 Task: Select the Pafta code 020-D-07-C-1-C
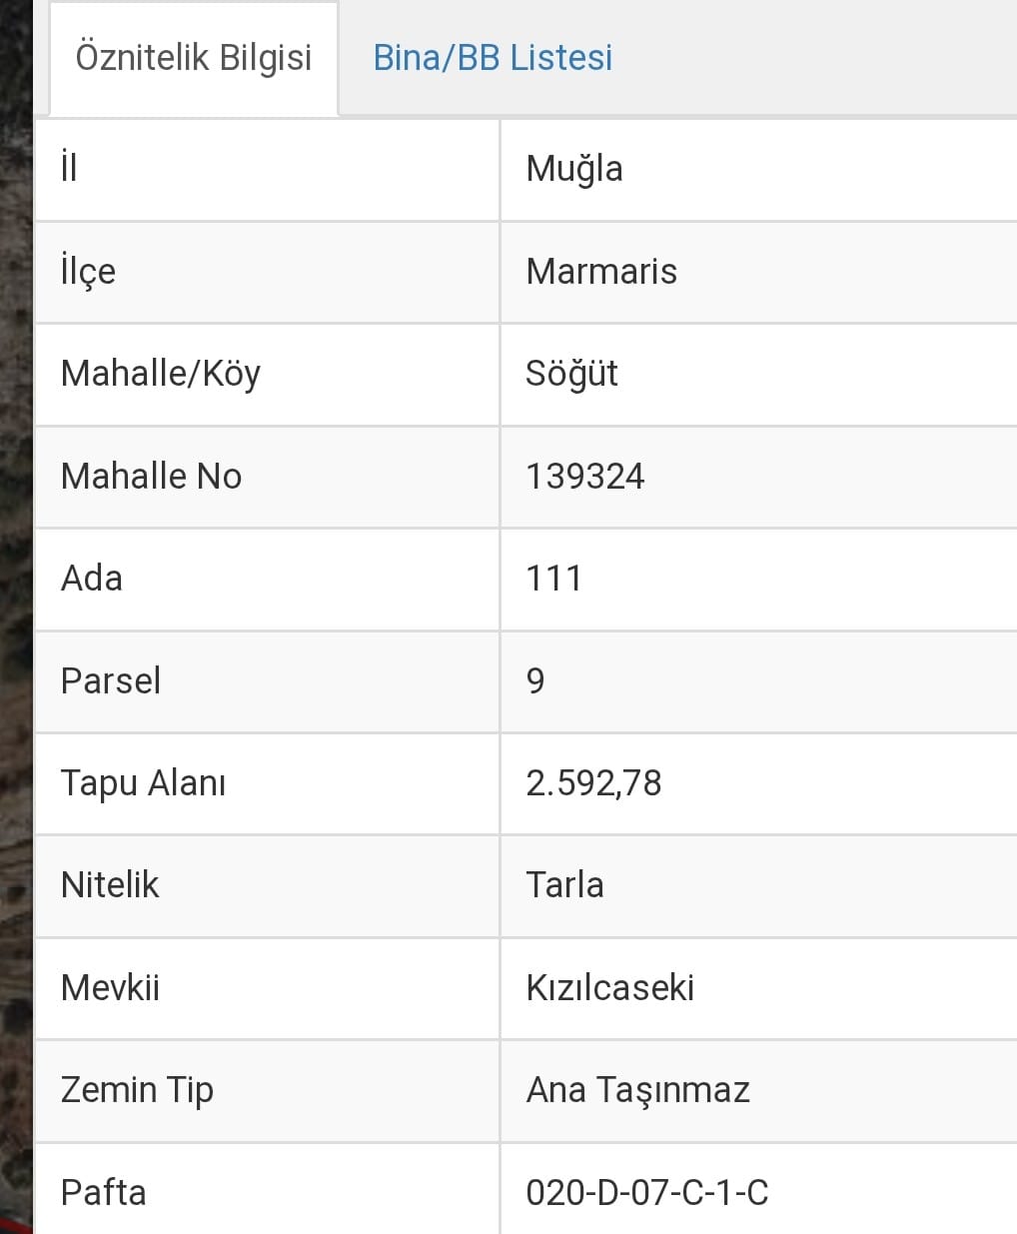click(x=646, y=1192)
